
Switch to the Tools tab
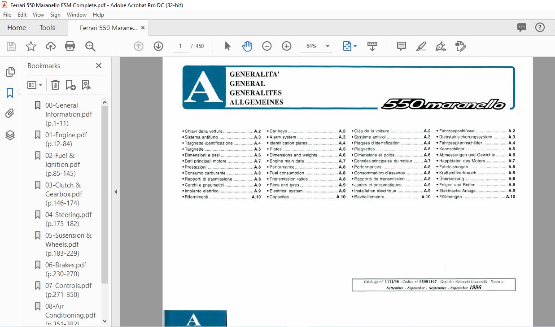(47, 27)
